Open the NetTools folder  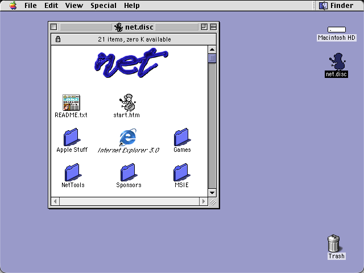click(x=73, y=172)
